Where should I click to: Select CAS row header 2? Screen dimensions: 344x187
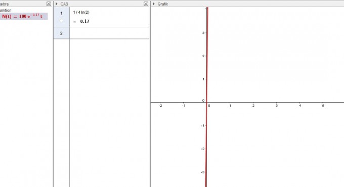click(61, 33)
